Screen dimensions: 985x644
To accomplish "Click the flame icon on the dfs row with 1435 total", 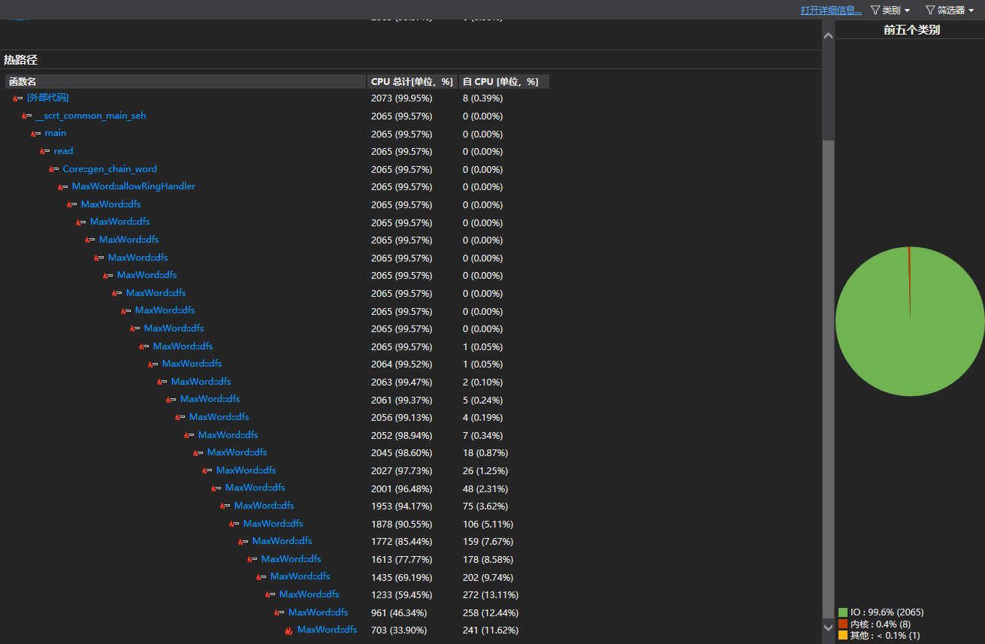I will pos(261,577).
